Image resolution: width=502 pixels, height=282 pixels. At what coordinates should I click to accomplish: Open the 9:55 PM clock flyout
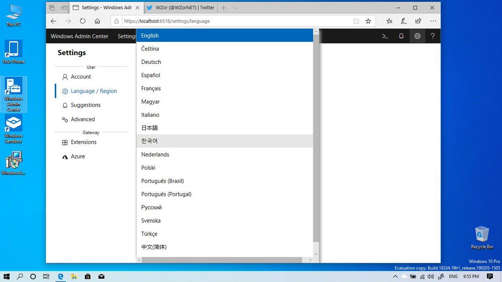pos(471,277)
